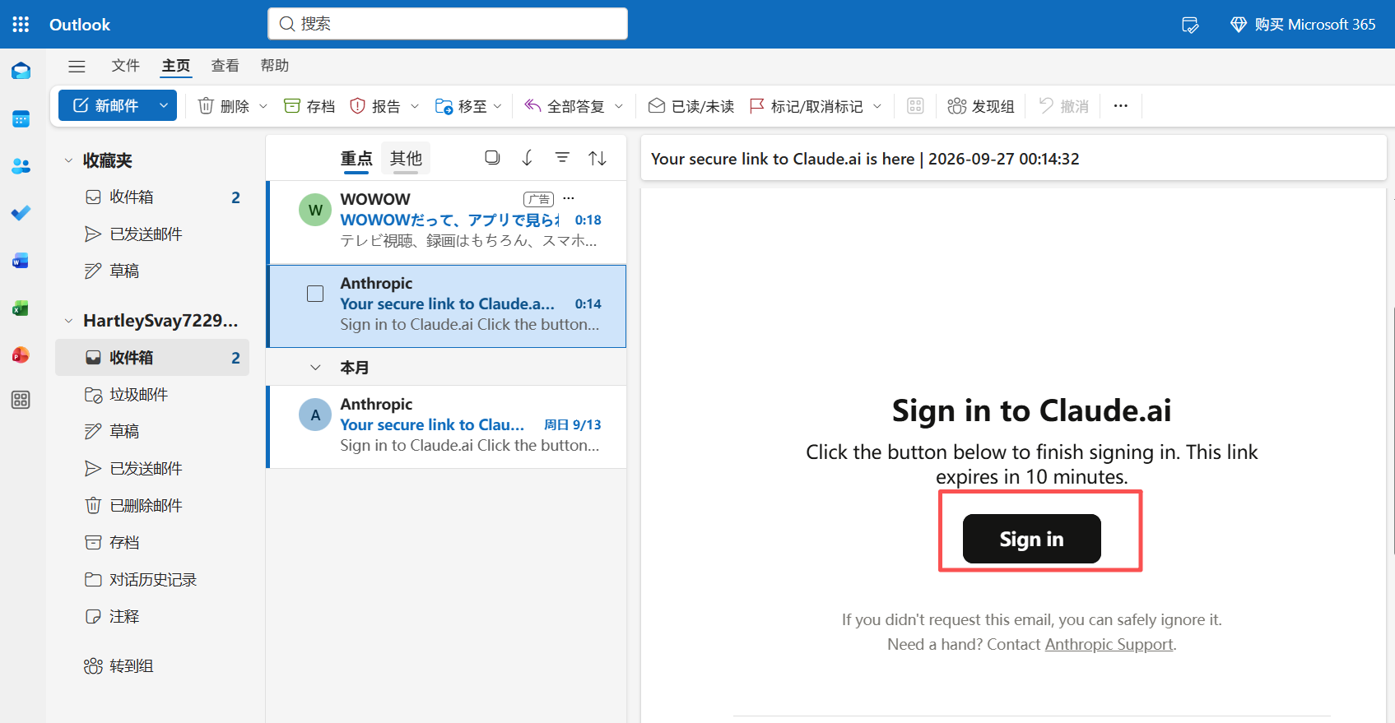Click into the 搜索 search box
The width and height of the screenshot is (1395, 723).
448,24
